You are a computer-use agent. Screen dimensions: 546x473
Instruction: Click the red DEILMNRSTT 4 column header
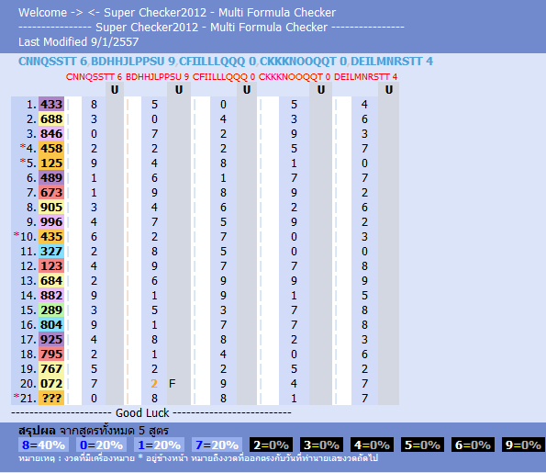click(x=365, y=76)
